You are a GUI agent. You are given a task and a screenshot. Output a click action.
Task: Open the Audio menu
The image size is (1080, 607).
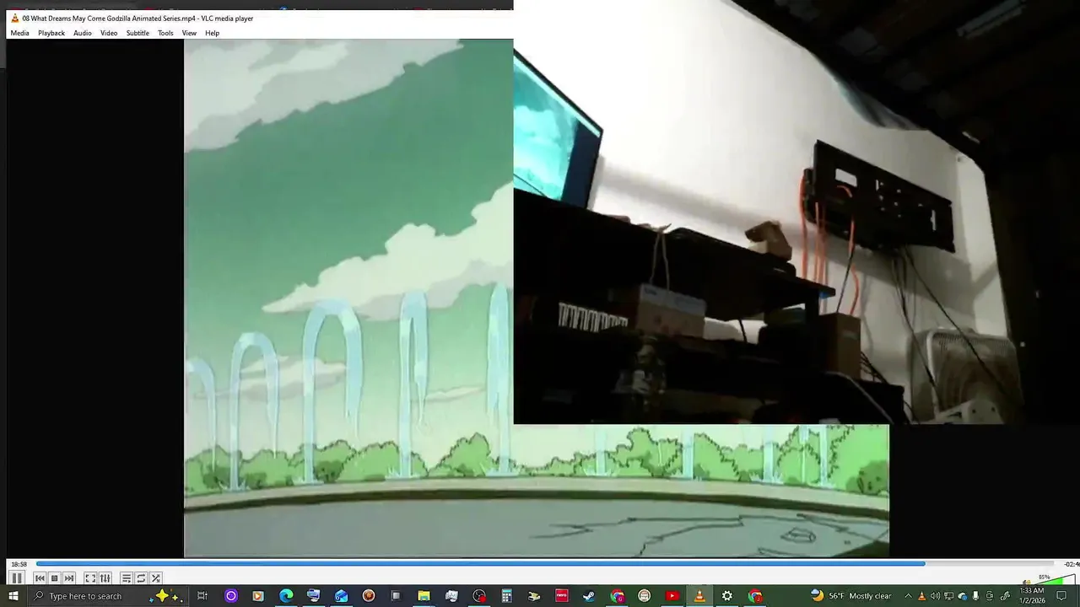[82, 33]
